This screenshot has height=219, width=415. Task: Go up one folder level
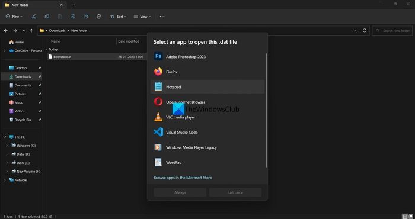coord(31,31)
